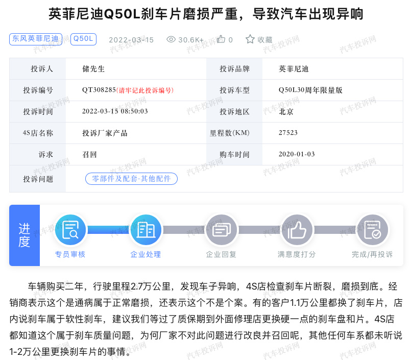Click the 零部件及配套-其他配件 issue tag
Viewport: 413px width, 360px height.
[x=131, y=179]
